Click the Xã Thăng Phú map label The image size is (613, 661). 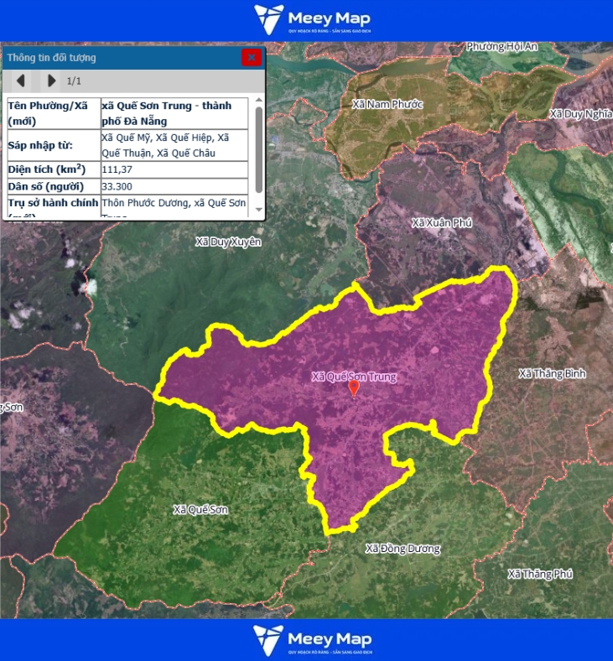[540, 574]
